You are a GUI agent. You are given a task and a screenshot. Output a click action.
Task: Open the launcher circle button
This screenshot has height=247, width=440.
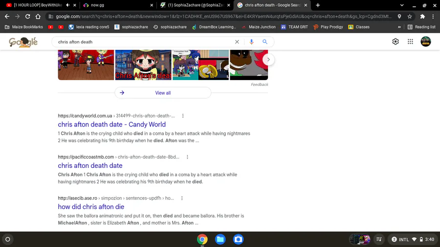(8, 239)
